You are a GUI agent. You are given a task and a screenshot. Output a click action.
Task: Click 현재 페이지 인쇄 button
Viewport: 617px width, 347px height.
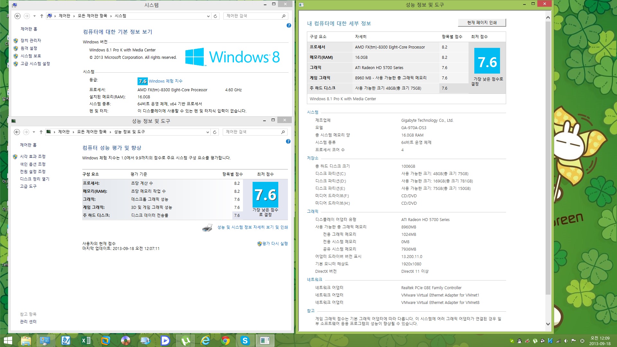pyautogui.click(x=482, y=22)
